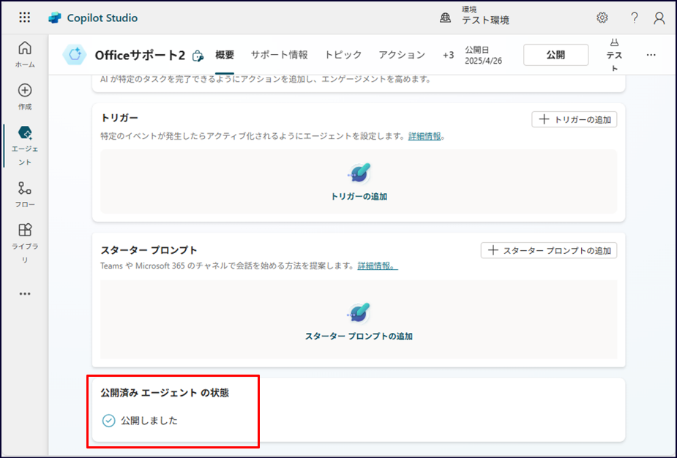Screen dimensions: 677x458
Task: Expand sidebar more options ellipsis
Action: pyautogui.click(x=25, y=294)
